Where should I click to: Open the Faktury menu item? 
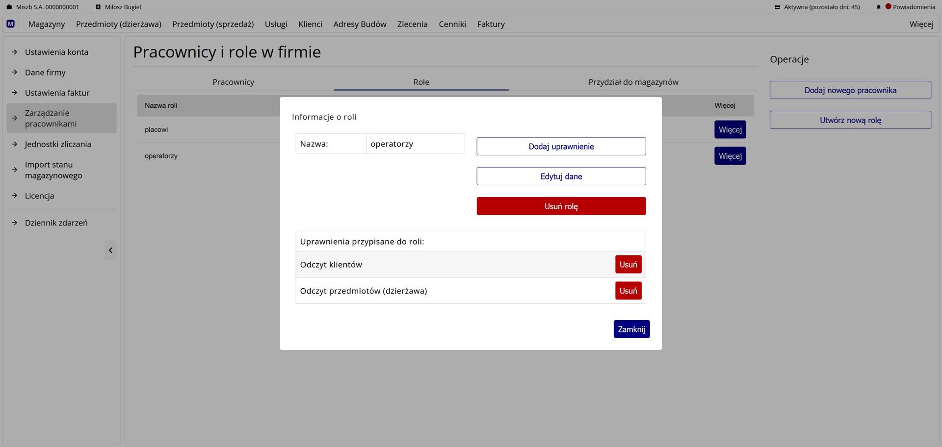(491, 24)
